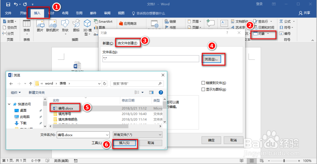Viewport: 317px width, 164px height.
Task: Enable 链接到文件 checkbox
Action: 204,83
